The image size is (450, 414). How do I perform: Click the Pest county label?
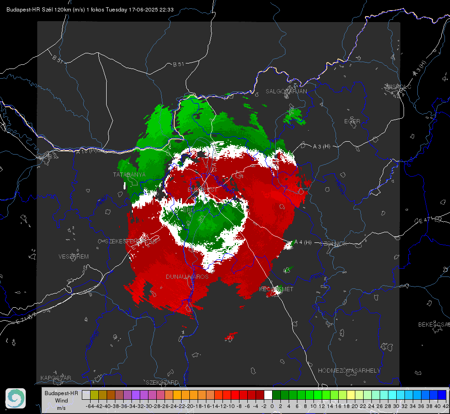(316, 277)
